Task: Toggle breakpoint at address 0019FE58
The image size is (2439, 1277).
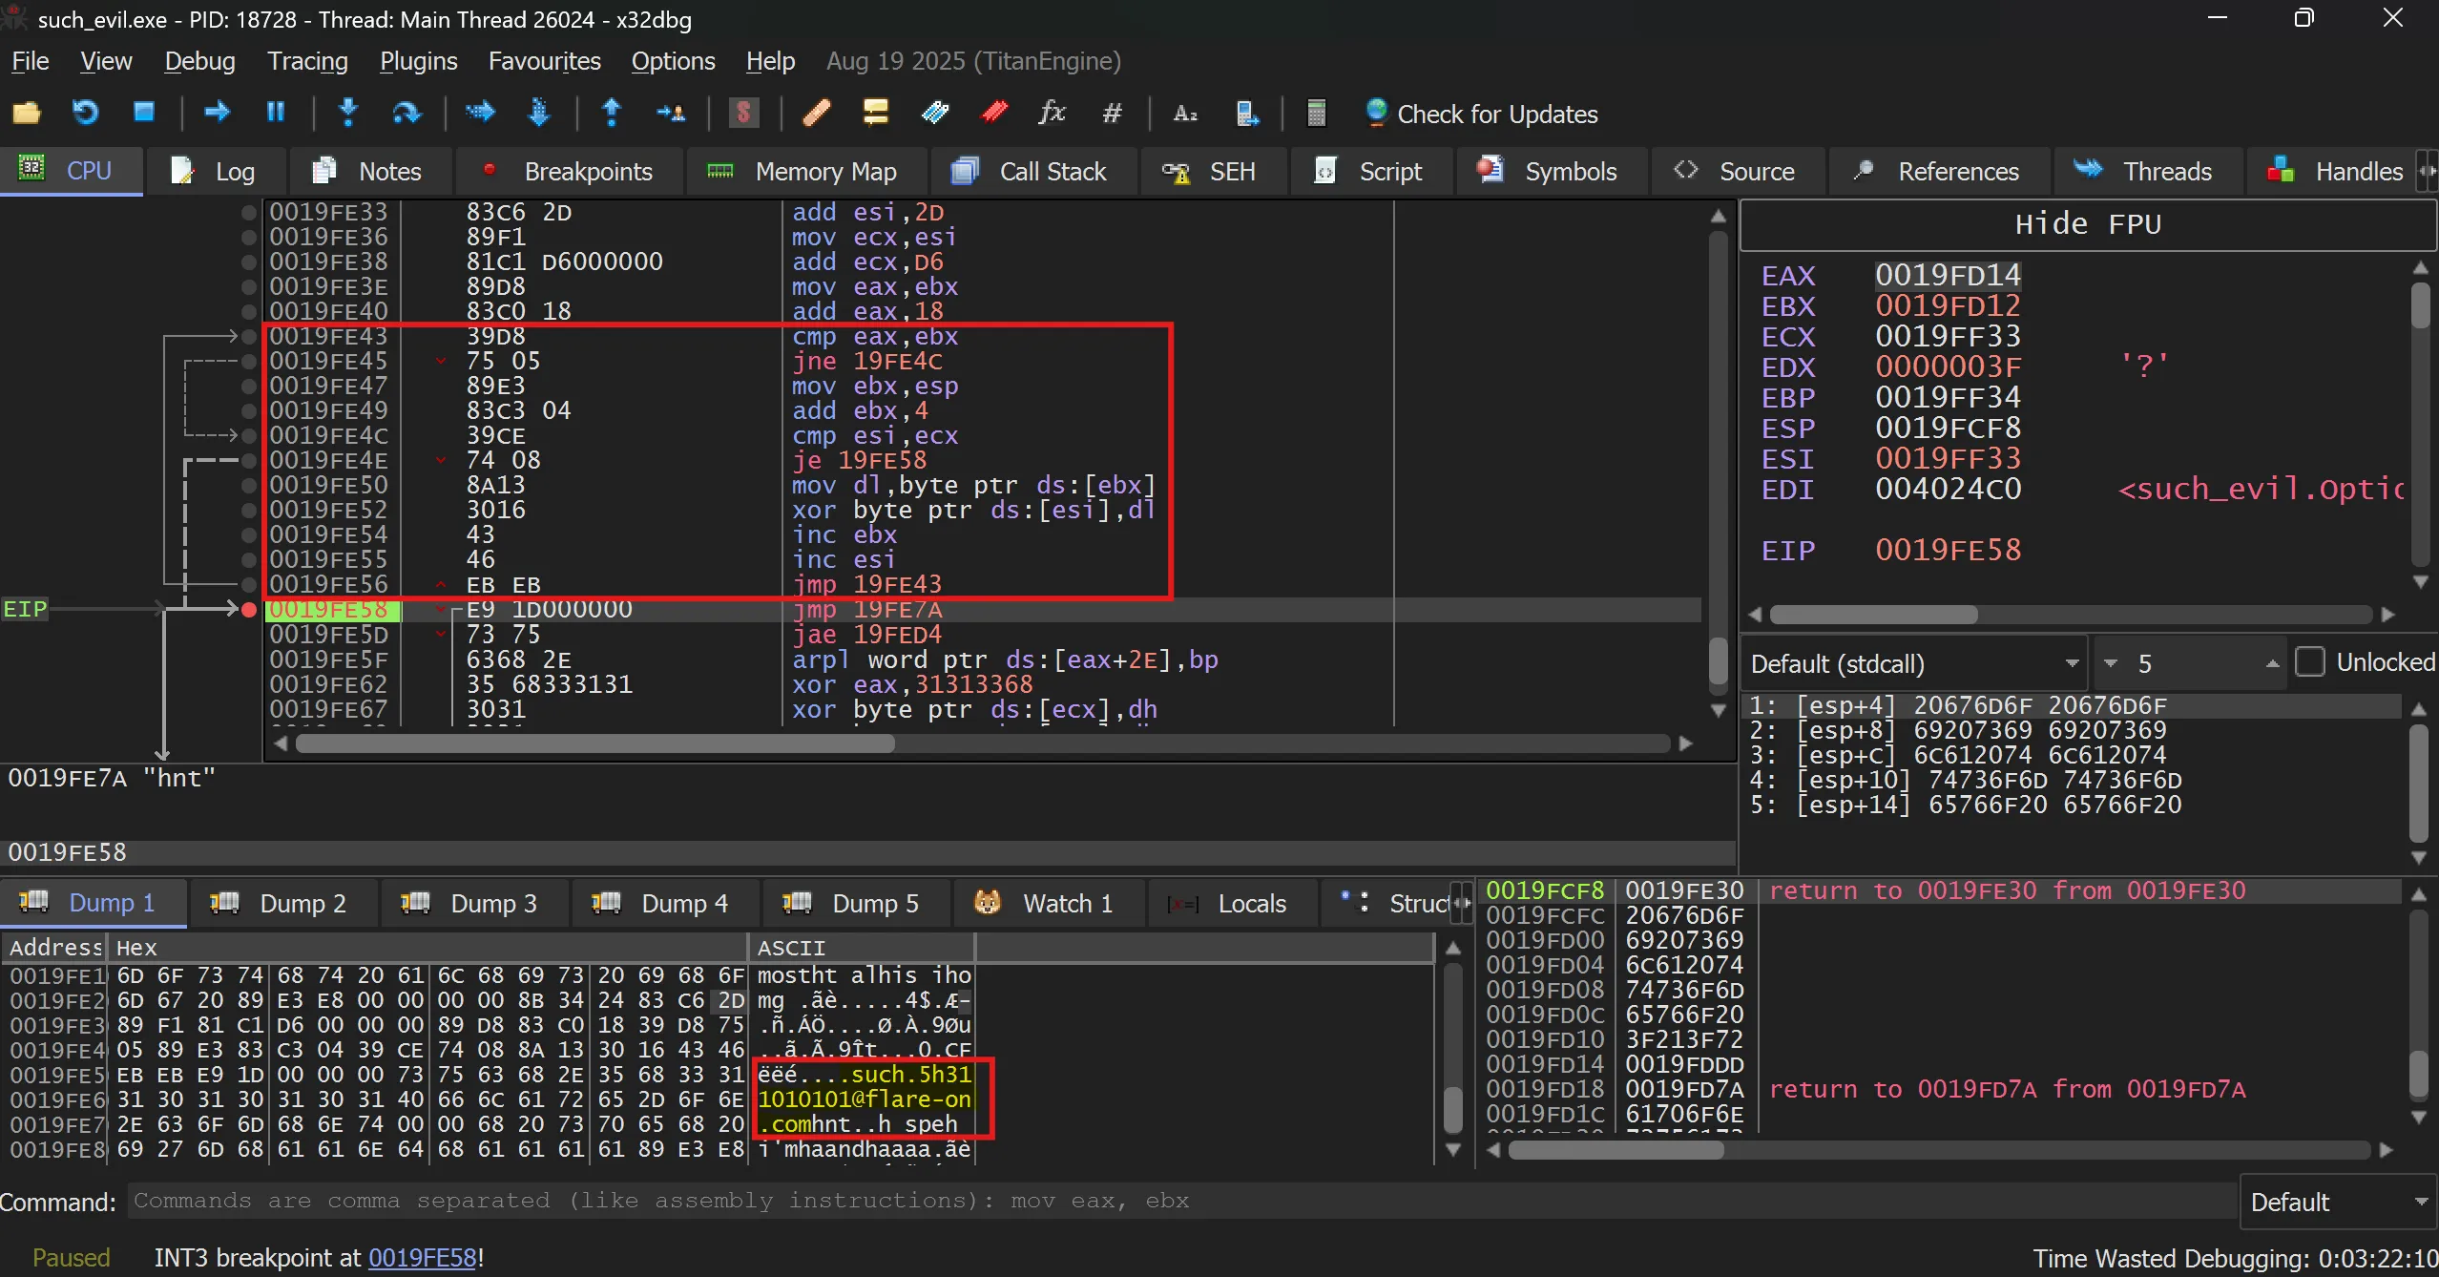Action: [x=249, y=610]
